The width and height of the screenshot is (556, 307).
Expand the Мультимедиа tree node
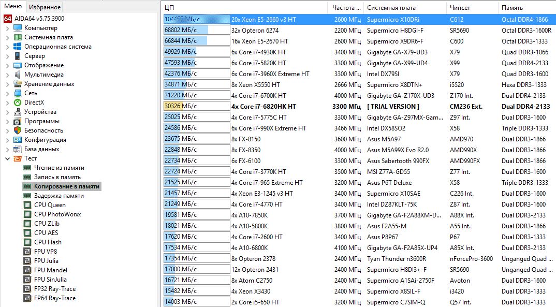pos(7,75)
